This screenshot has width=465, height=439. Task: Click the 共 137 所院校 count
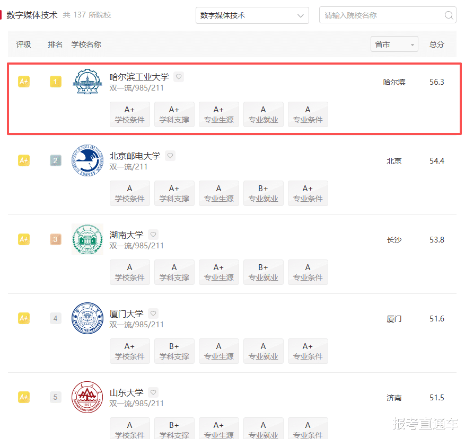87,15
